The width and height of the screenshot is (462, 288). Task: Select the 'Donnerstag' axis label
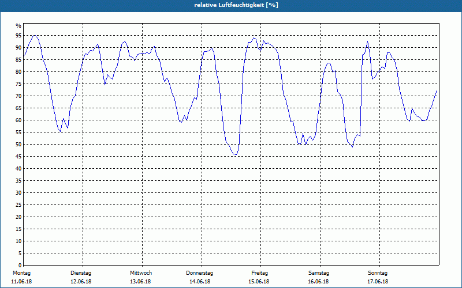coord(199,273)
